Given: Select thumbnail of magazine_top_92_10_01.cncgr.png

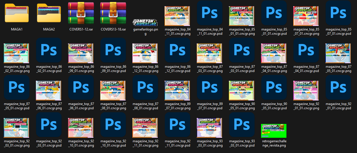Looking at the screenshot, I should pos(81,128).
